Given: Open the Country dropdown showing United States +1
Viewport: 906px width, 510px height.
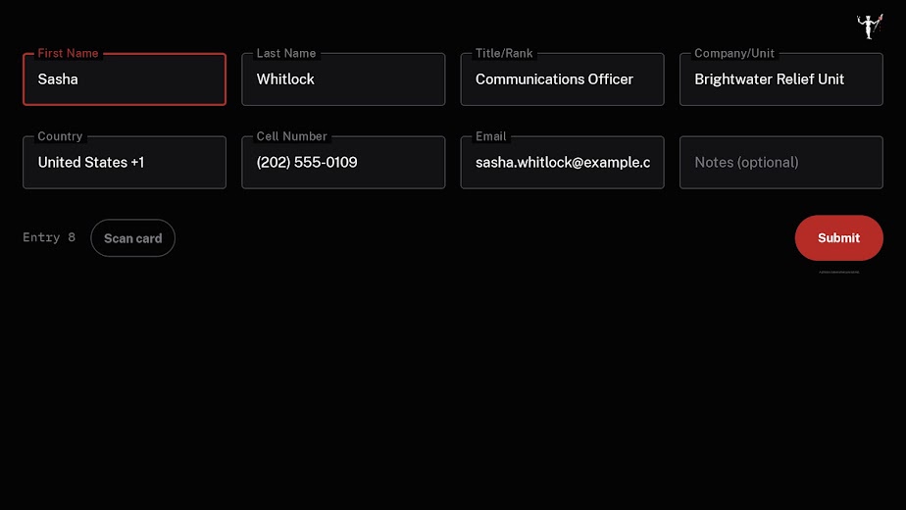Looking at the screenshot, I should (125, 163).
